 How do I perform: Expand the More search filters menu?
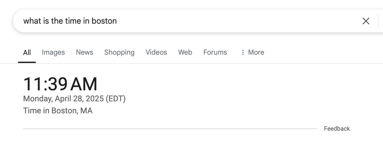click(256, 52)
